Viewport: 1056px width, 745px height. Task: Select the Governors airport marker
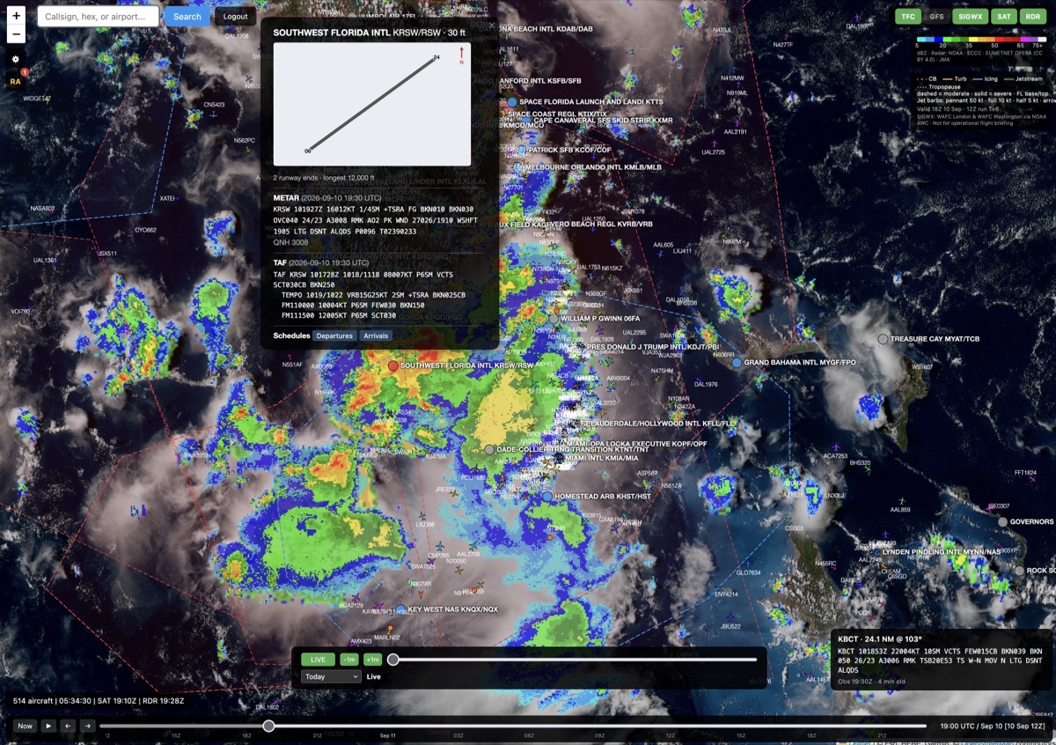pyautogui.click(x=1002, y=521)
